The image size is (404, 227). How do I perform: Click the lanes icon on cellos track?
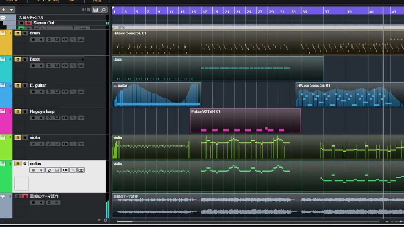coord(81,170)
